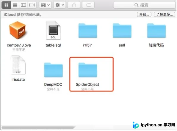This screenshot has height=131, width=177.
Task: Select the sell folder icon
Action: [x=122, y=31]
